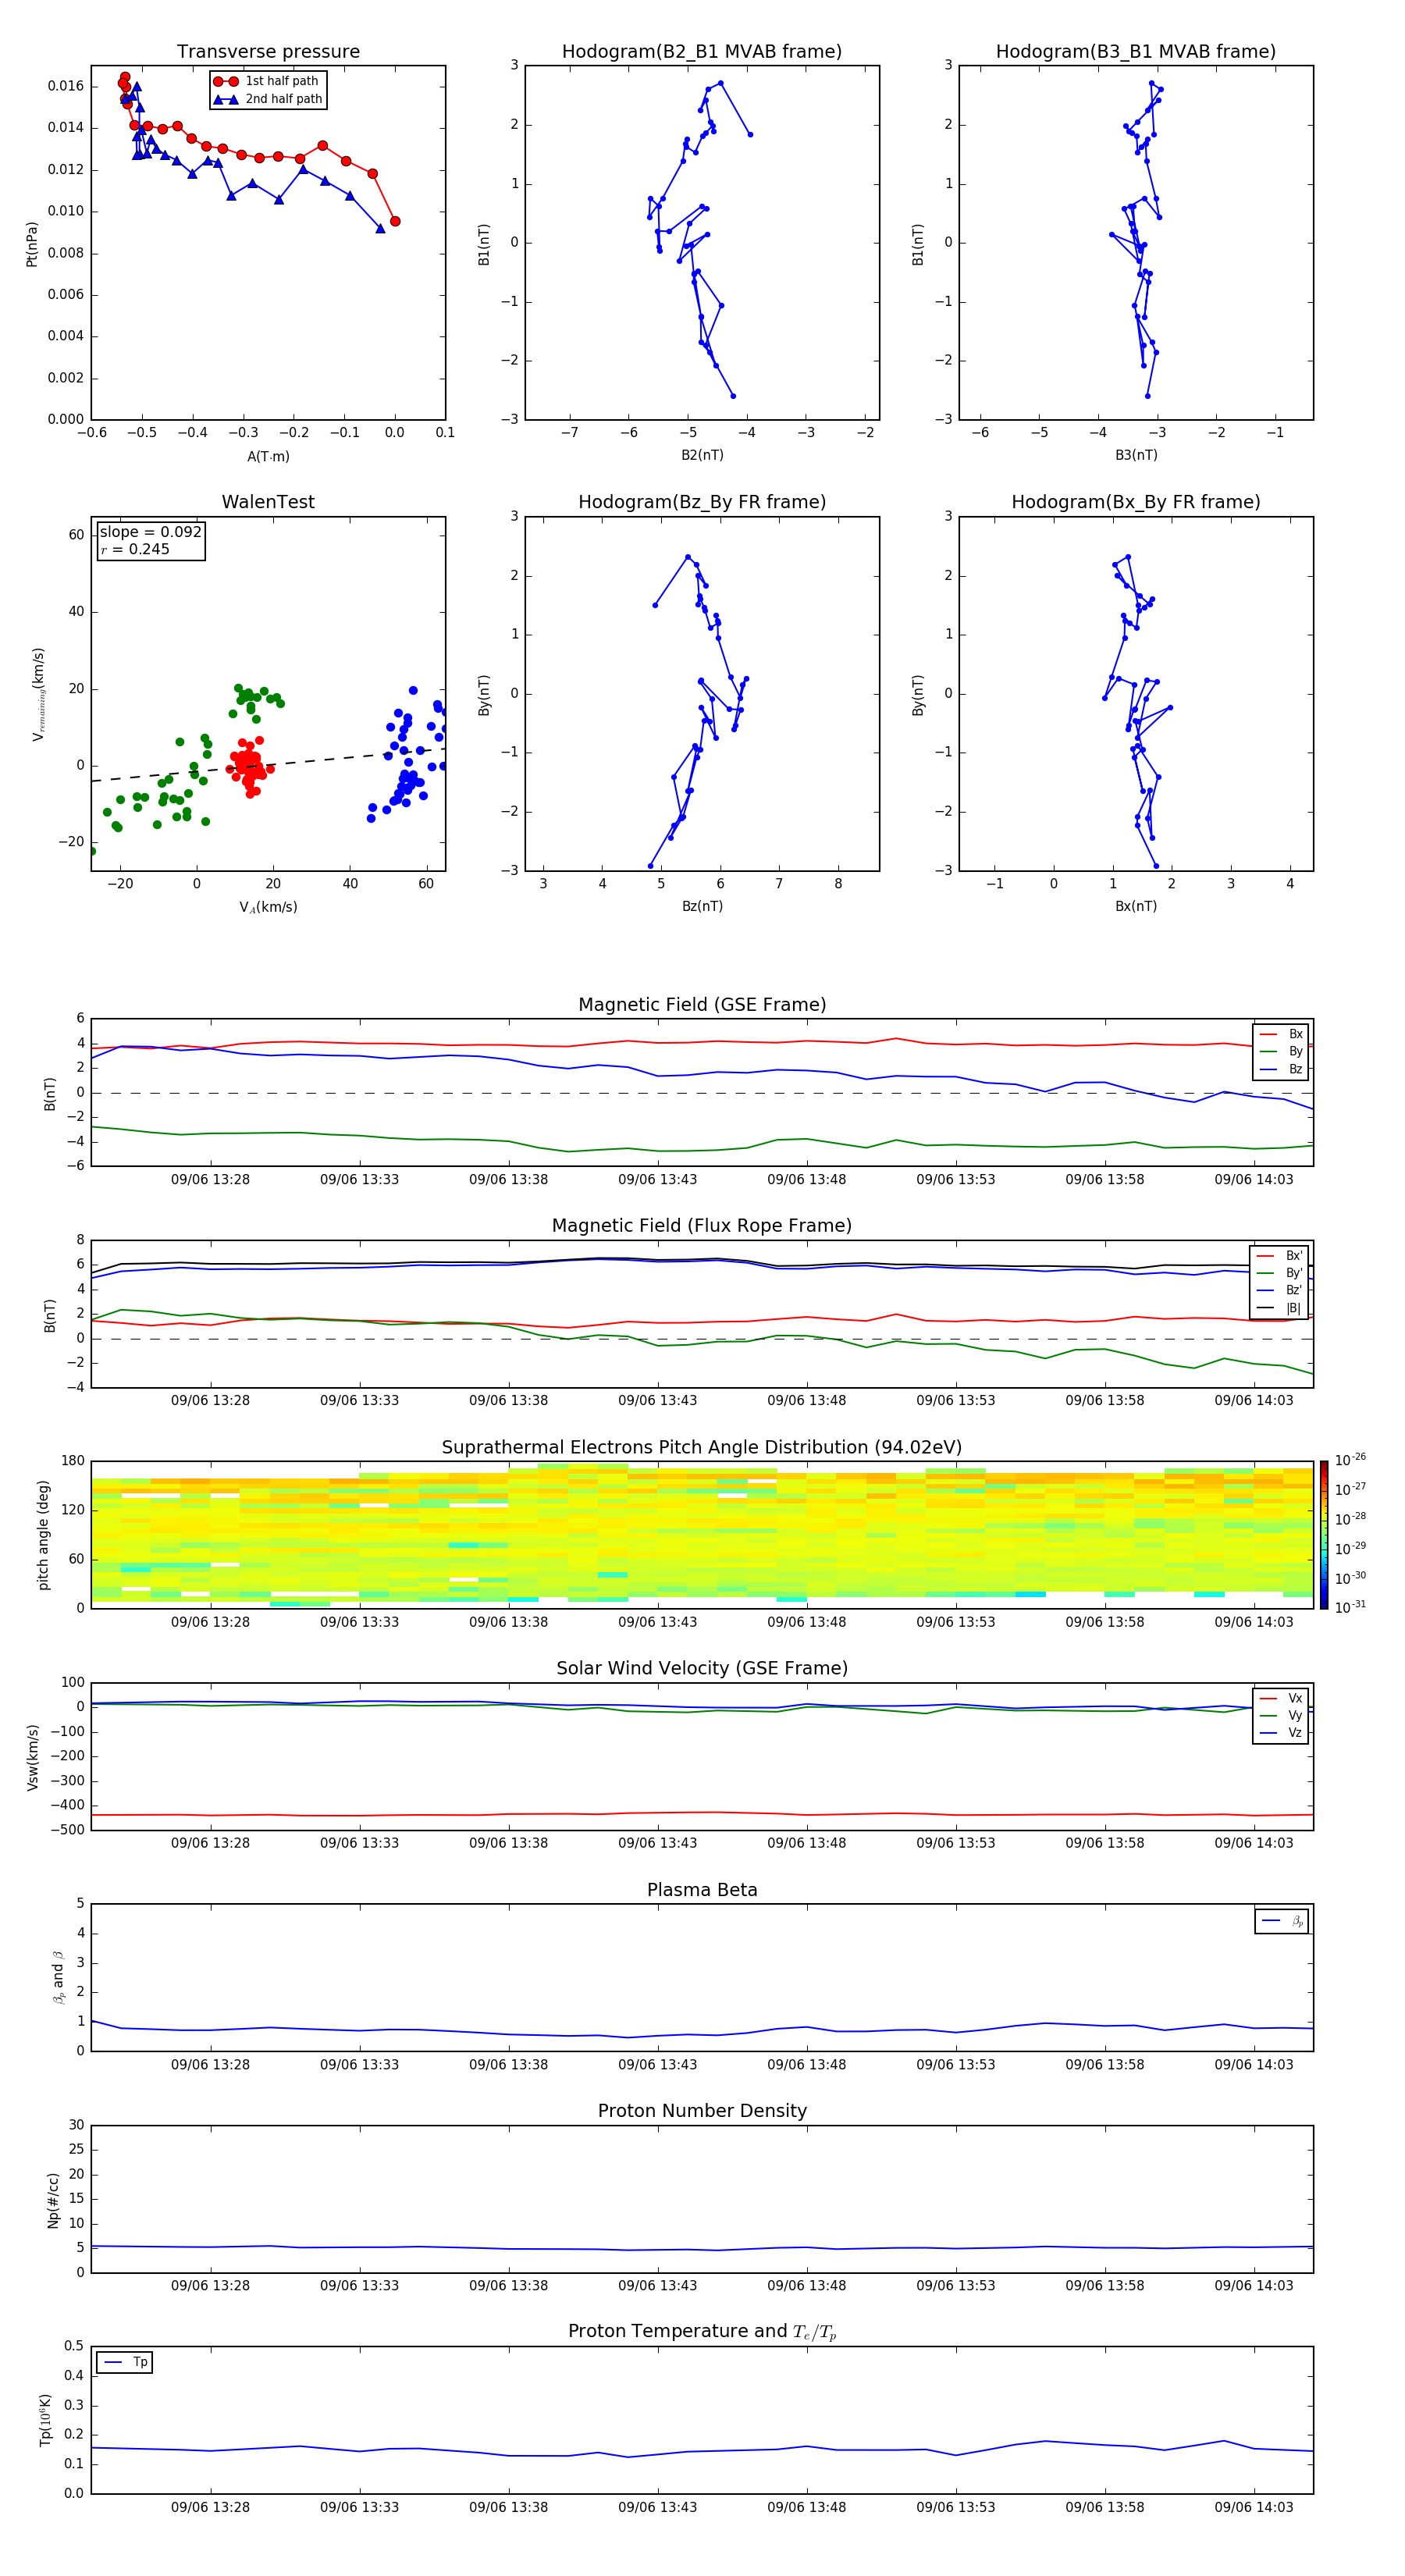
Task: Click the "WalenTest" plot title
Action: 268,502
